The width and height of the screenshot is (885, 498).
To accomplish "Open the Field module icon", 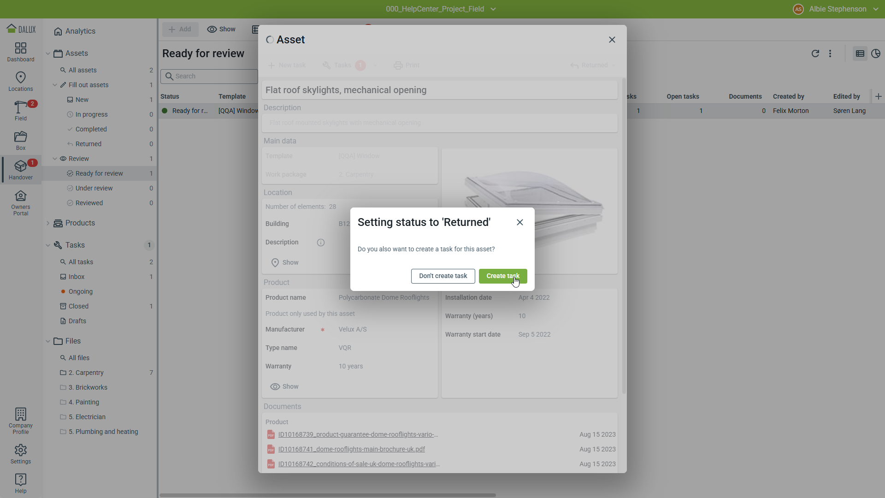I will 21,111.
